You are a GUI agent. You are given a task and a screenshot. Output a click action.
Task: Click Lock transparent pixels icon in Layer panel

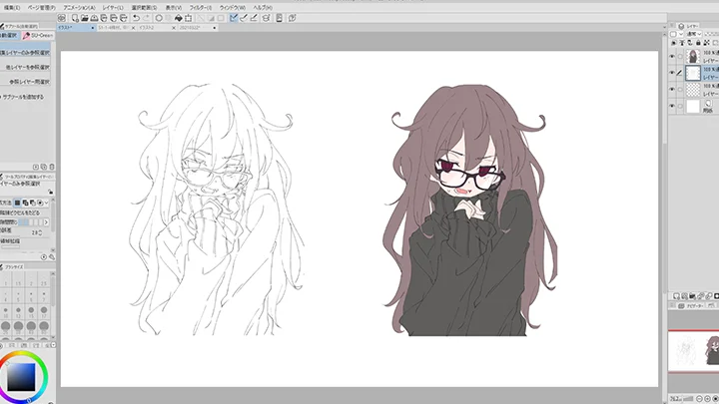pos(707,43)
